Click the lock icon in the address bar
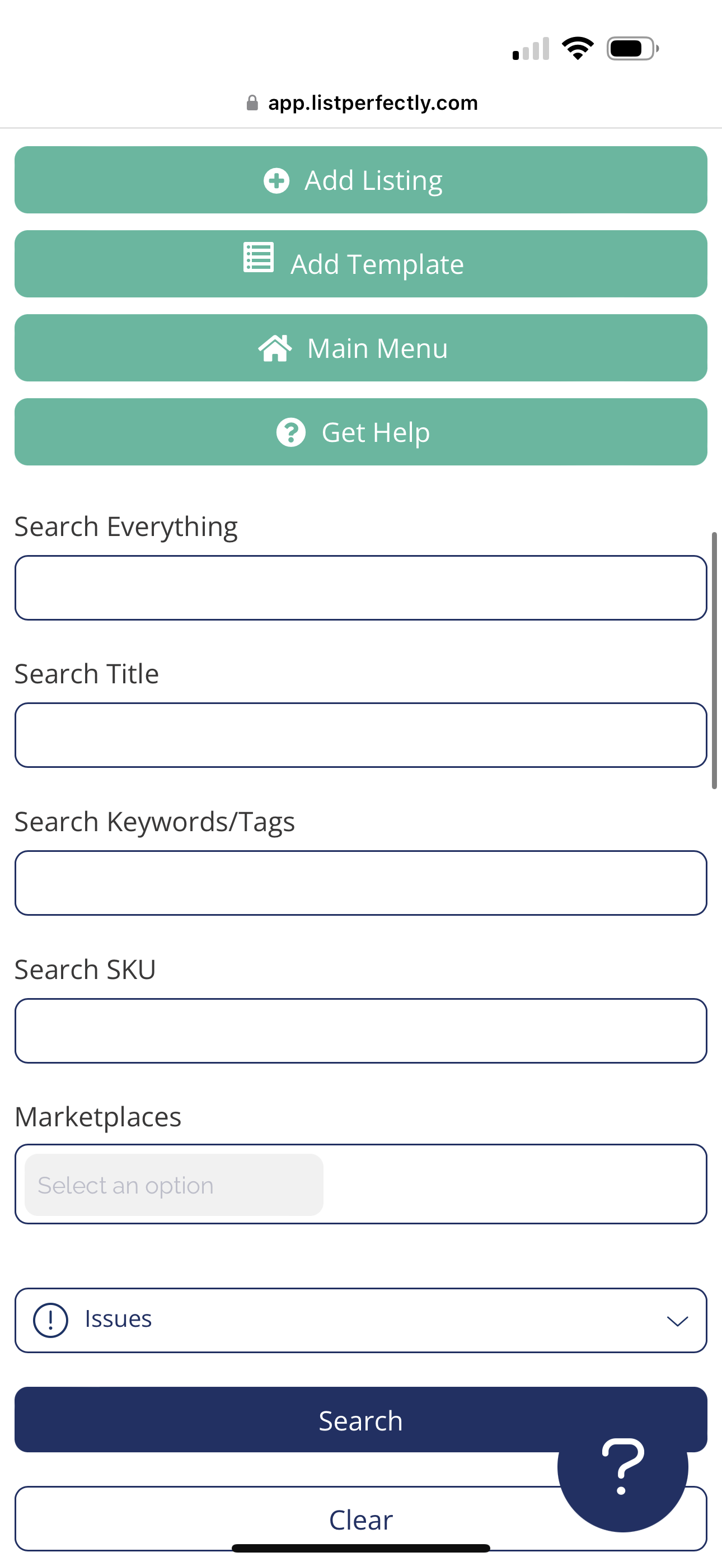Image resolution: width=722 pixels, height=1566 pixels. tap(252, 102)
